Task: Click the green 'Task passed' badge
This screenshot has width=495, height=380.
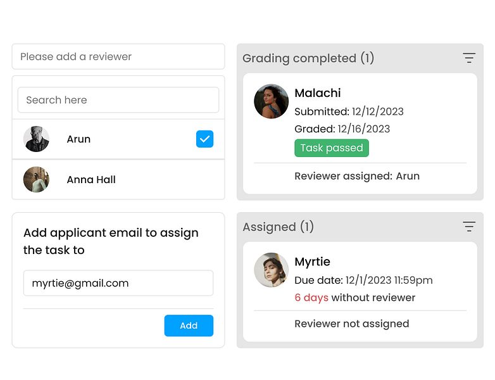Action: tap(331, 148)
